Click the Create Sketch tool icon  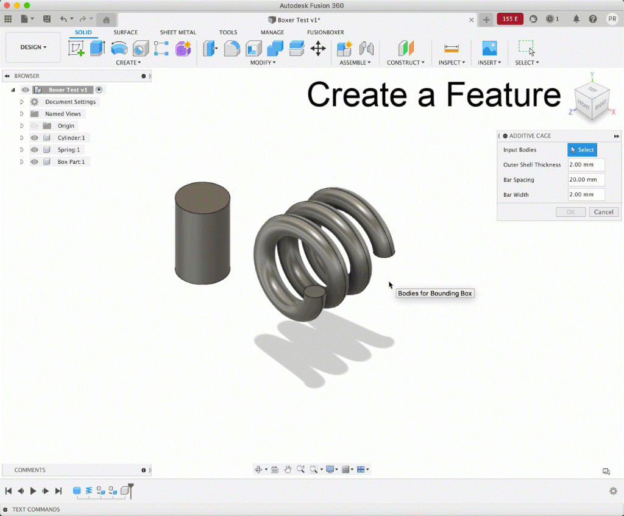click(x=76, y=49)
